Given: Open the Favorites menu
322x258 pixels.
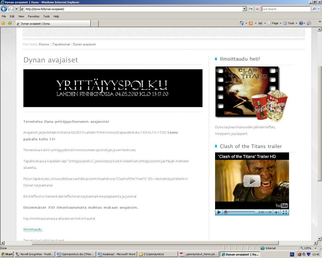Looking at the screenshot, I should point(33,16).
